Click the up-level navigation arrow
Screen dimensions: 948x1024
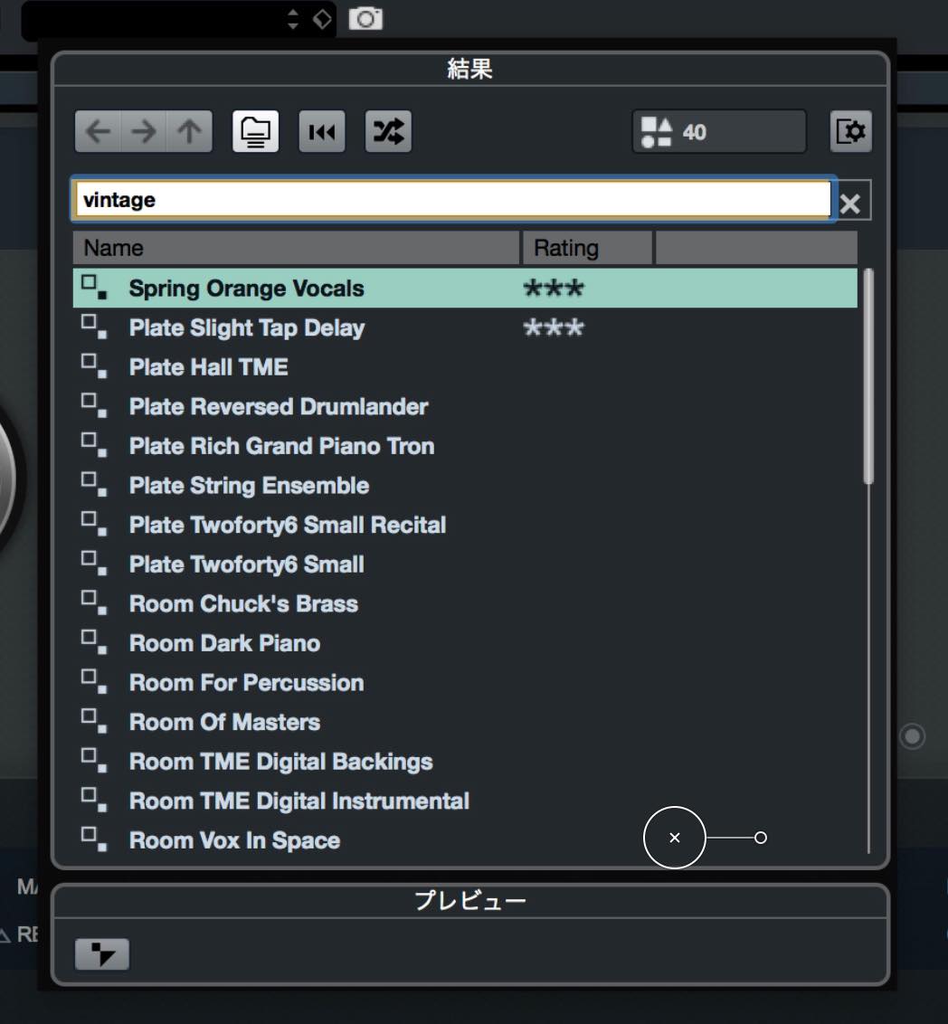tap(189, 132)
